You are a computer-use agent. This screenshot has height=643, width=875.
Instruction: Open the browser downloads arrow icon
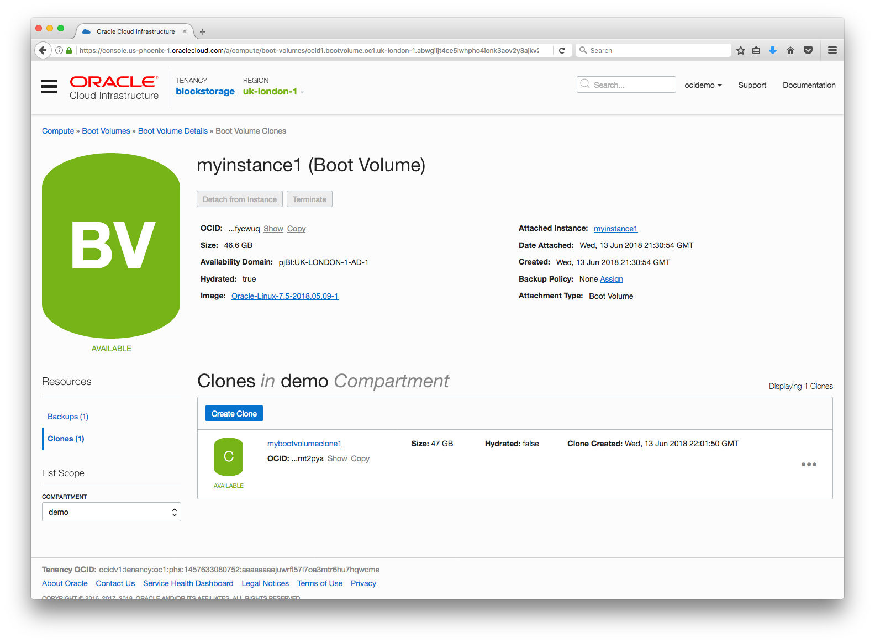click(x=773, y=50)
